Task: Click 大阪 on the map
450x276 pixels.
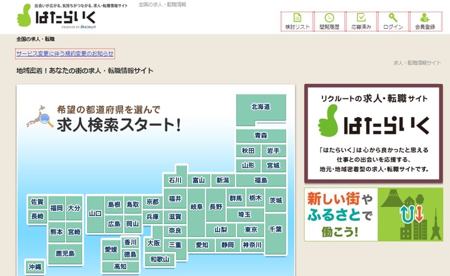Action: (x=154, y=243)
